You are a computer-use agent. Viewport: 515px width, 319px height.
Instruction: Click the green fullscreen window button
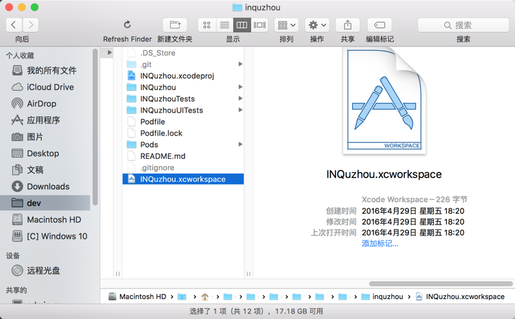[x=35, y=7]
